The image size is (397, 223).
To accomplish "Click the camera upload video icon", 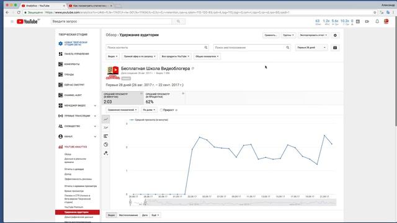I will click(367, 22).
